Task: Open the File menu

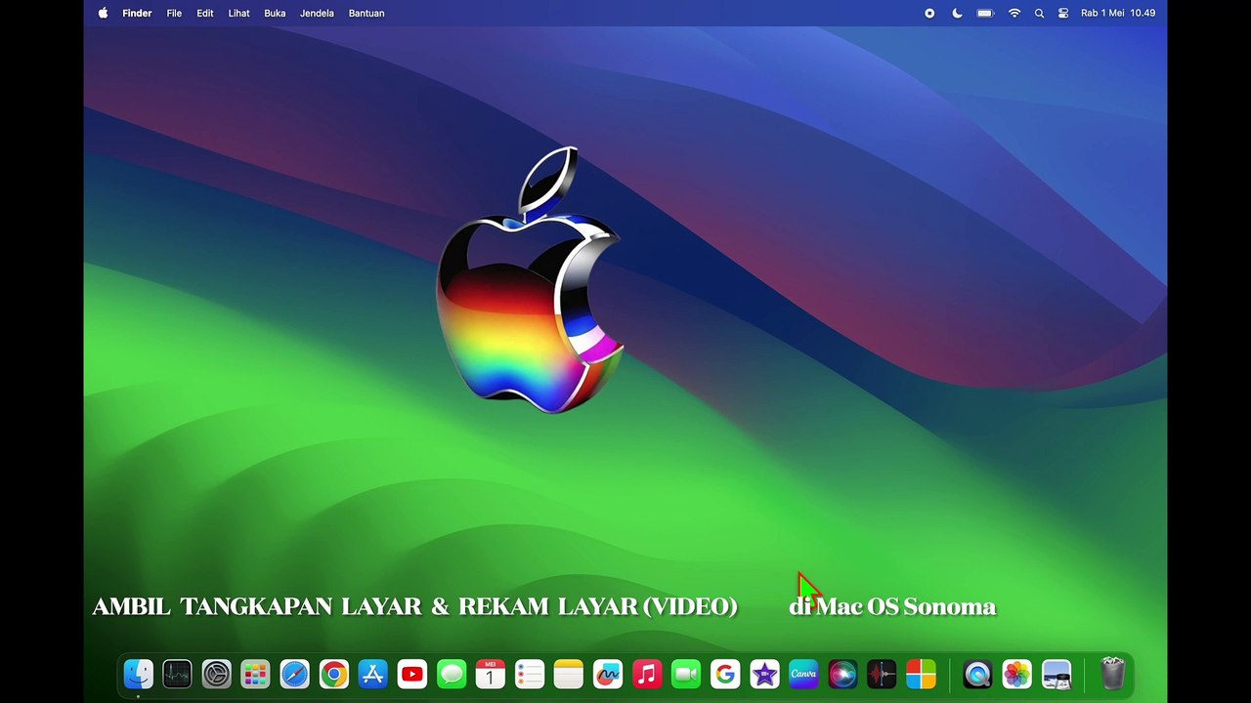Action: click(x=174, y=13)
